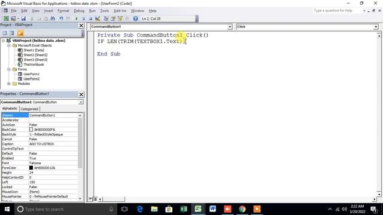Toggle Folders icon in Project panel
Image resolution: width=383 pixels, height=215 pixels.
(x=20, y=33)
